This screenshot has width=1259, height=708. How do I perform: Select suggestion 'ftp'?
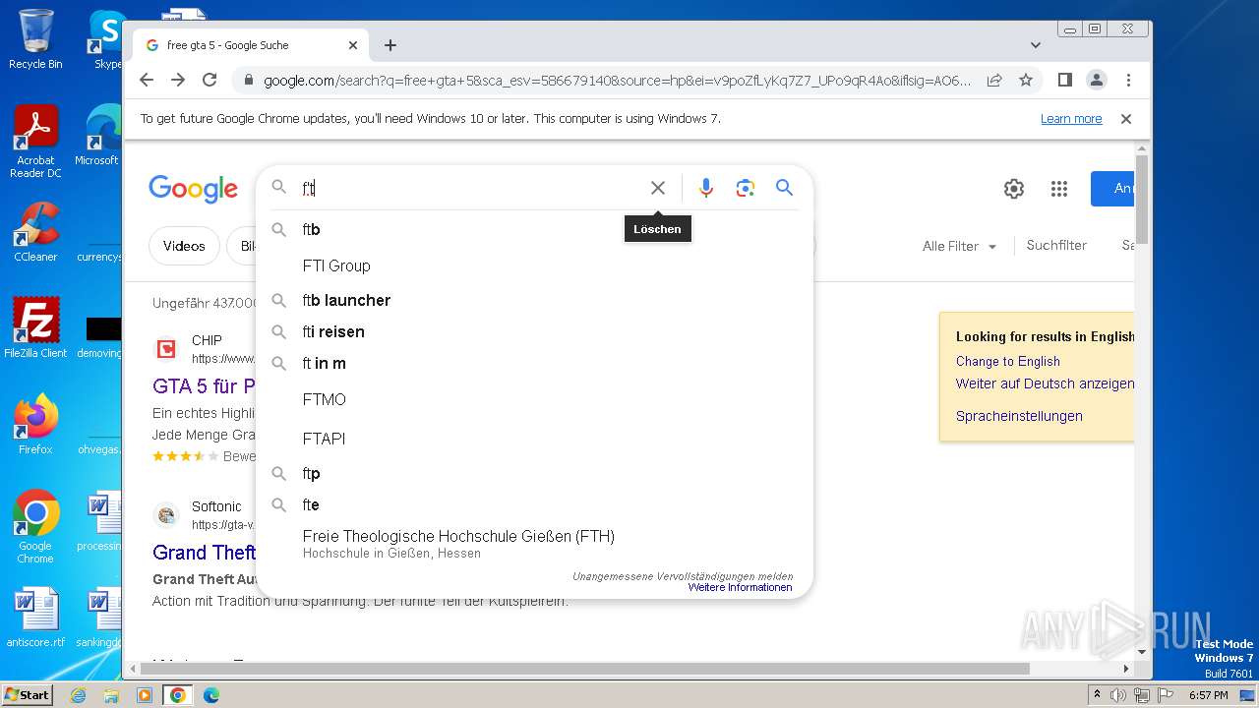pyautogui.click(x=534, y=473)
